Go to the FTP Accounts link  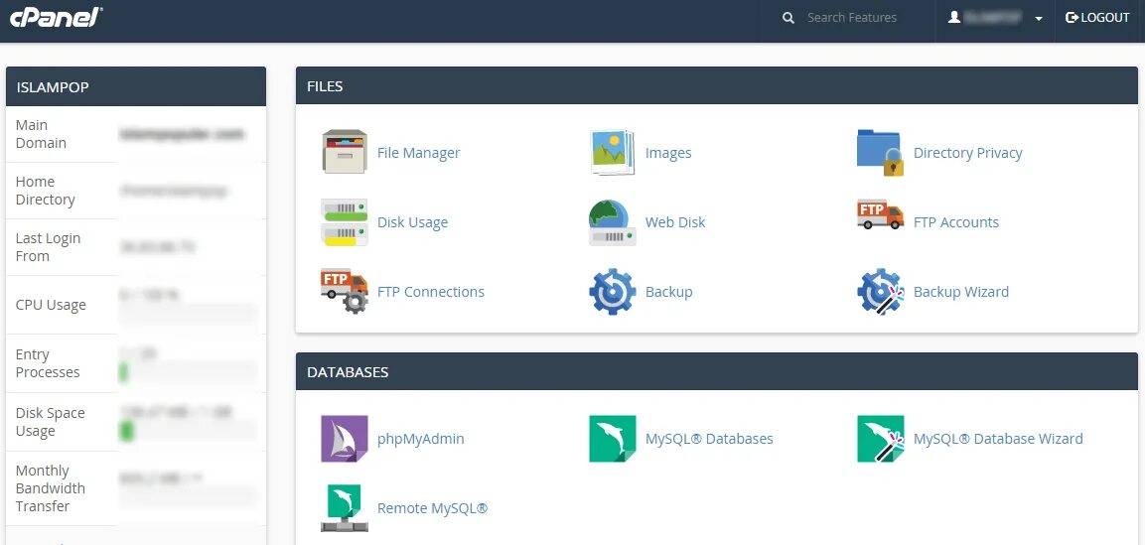[x=956, y=221]
